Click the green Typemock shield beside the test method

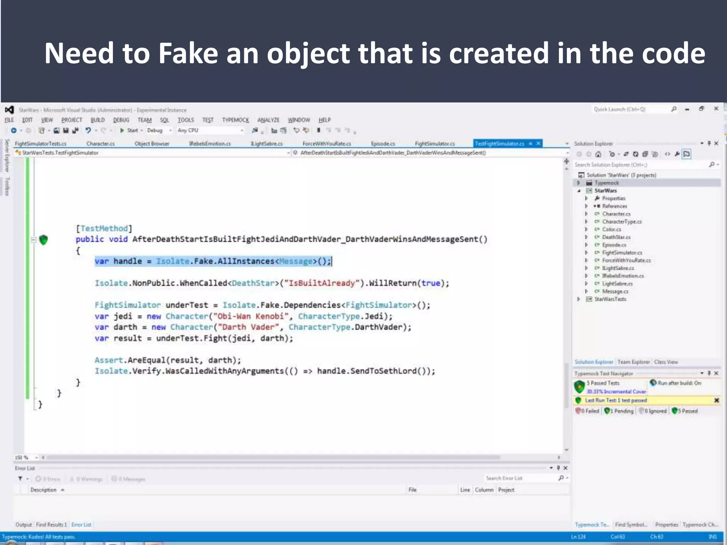point(43,240)
